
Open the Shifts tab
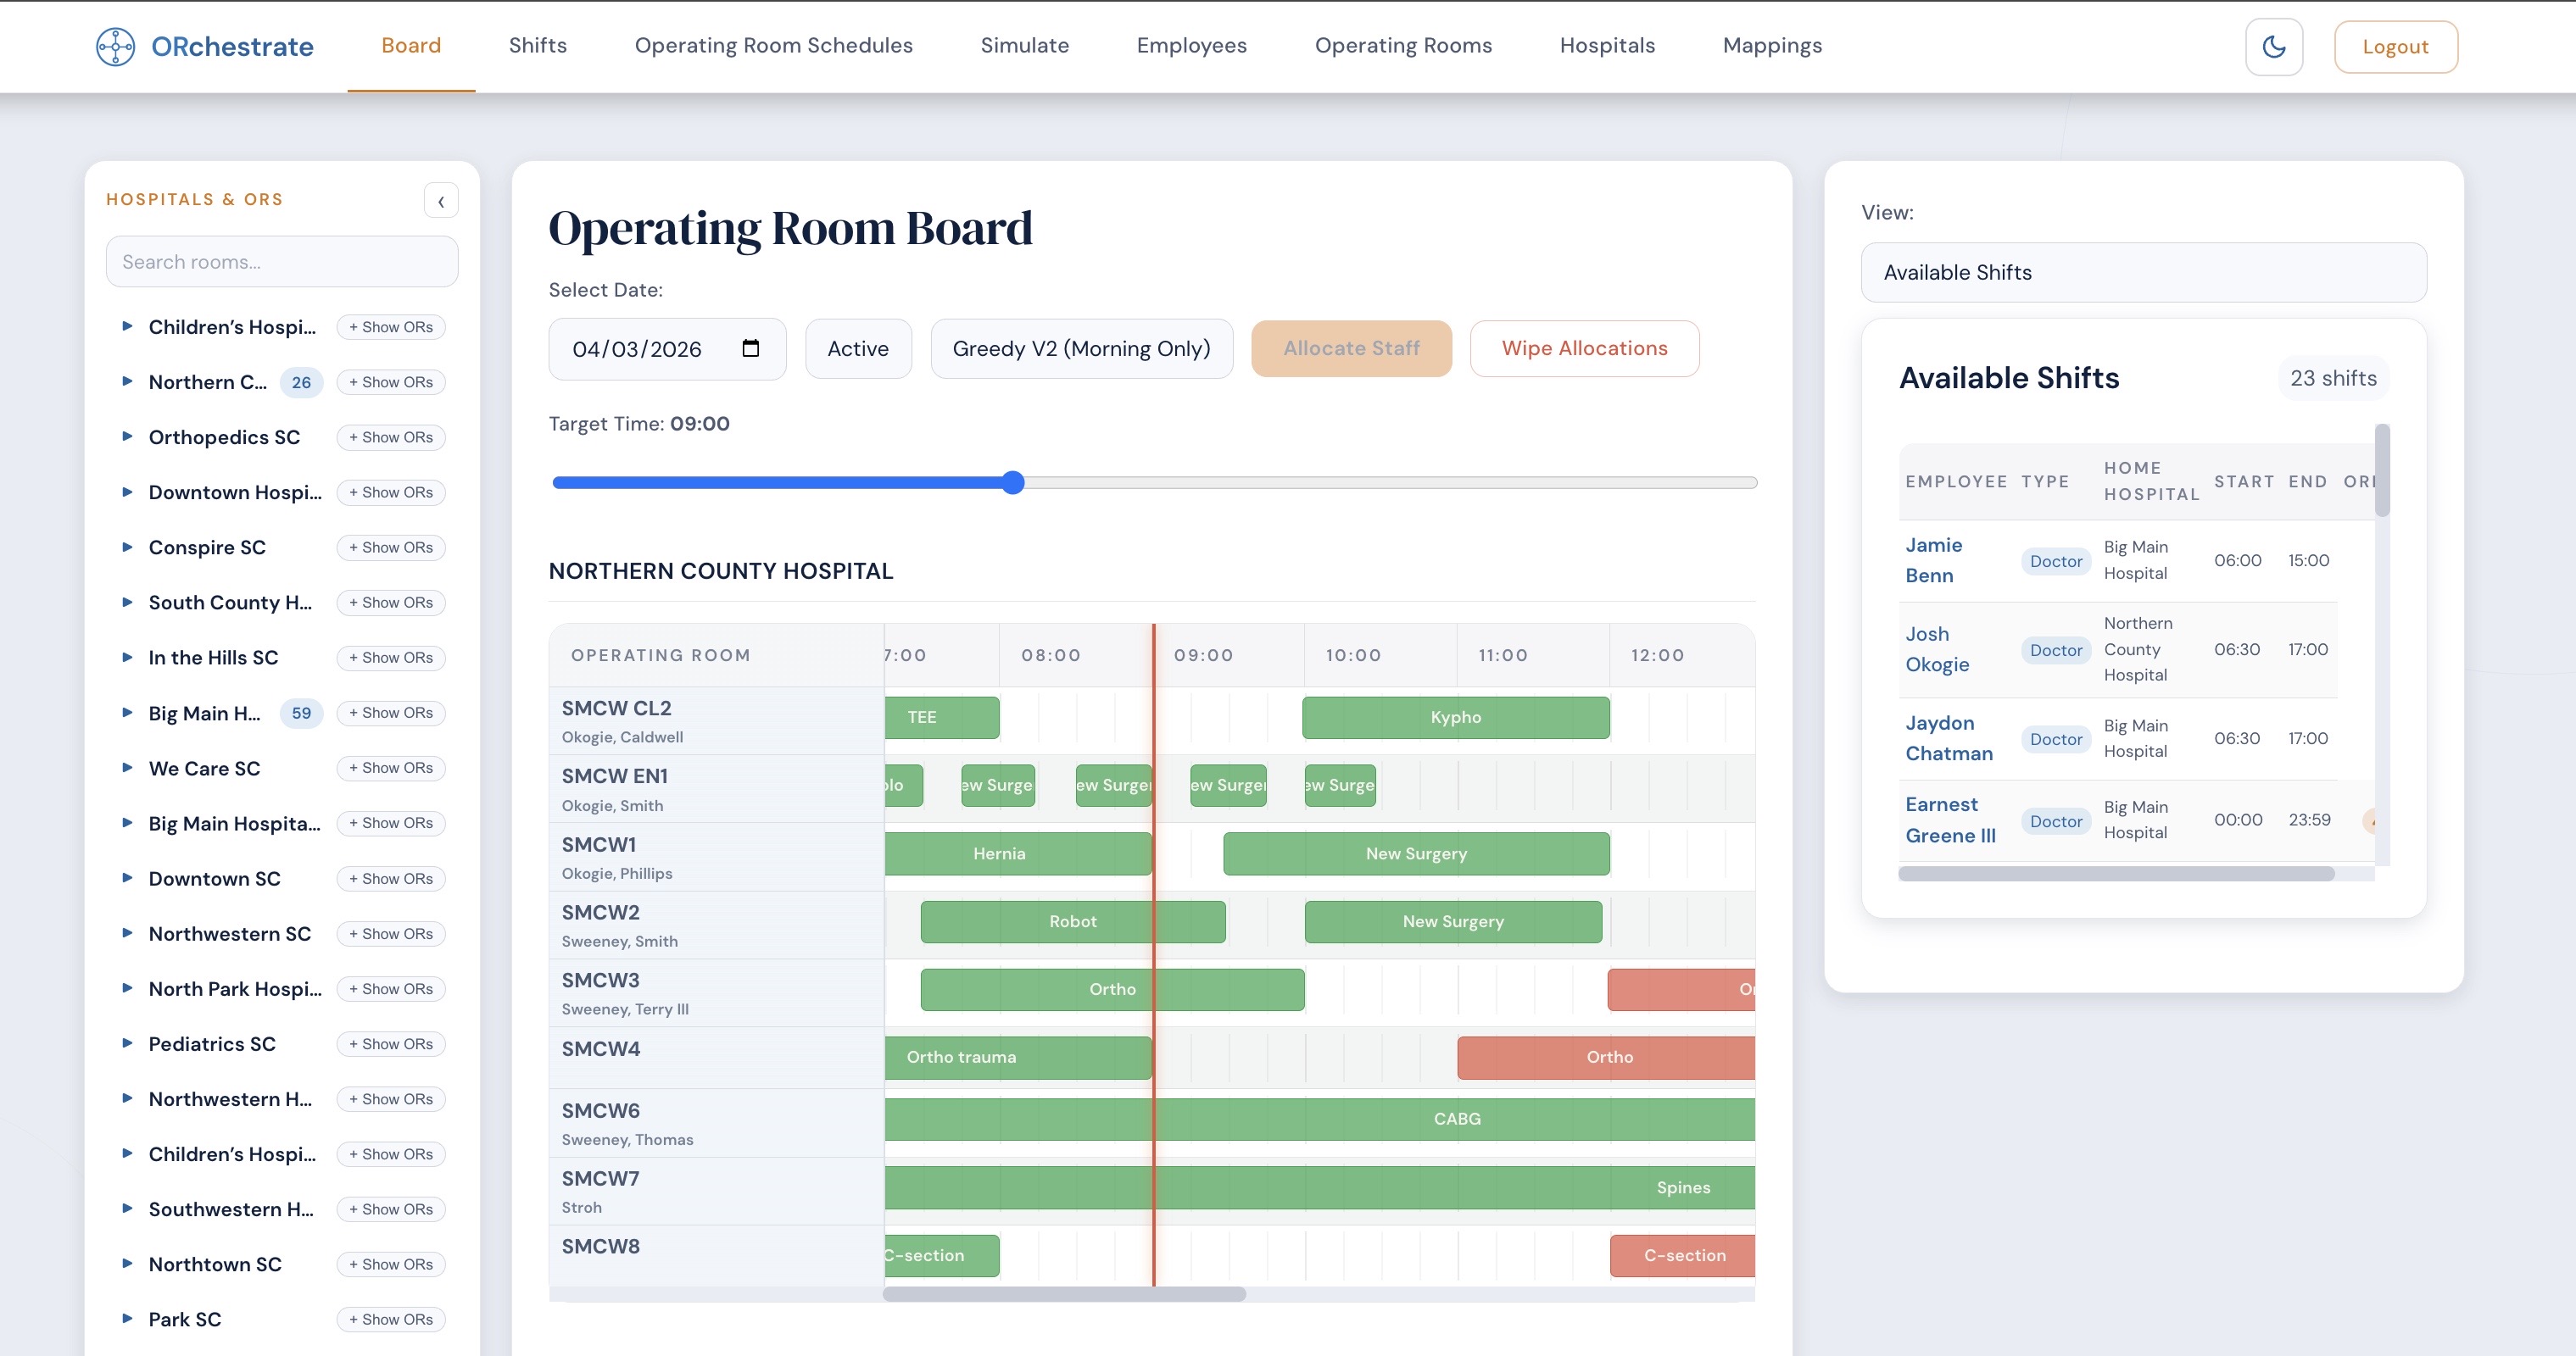[537, 45]
